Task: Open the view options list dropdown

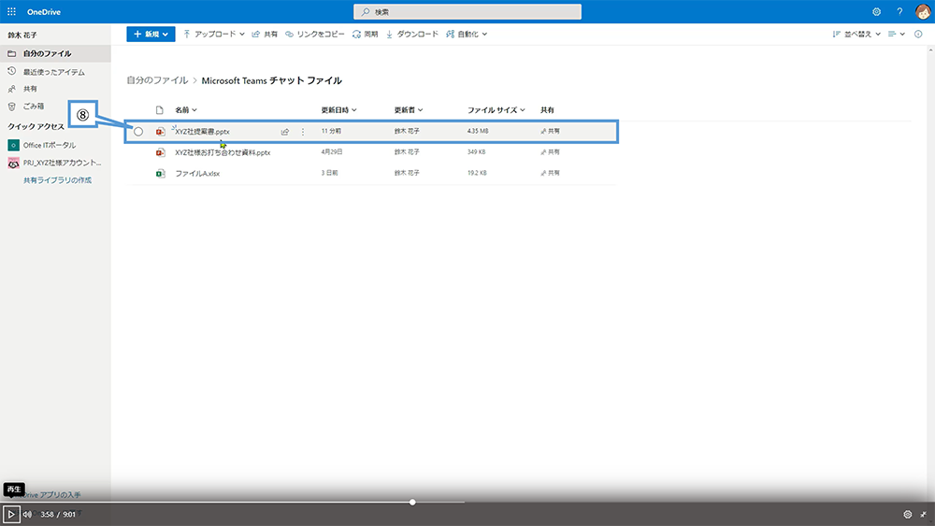Action: [x=897, y=34]
